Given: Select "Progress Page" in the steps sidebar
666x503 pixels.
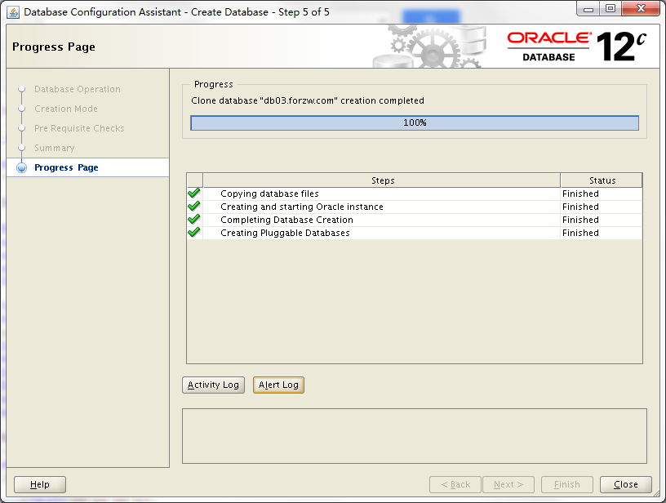Looking at the screenshot, I should 68,167.
